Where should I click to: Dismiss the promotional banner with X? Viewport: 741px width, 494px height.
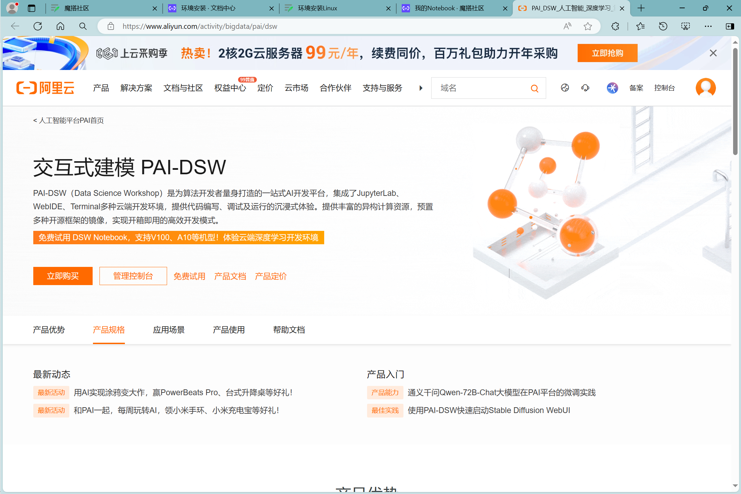point(713,53)
